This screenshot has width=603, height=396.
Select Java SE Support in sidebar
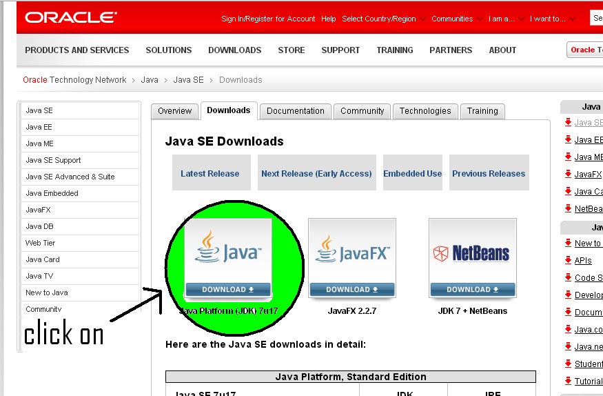(80, 160)
